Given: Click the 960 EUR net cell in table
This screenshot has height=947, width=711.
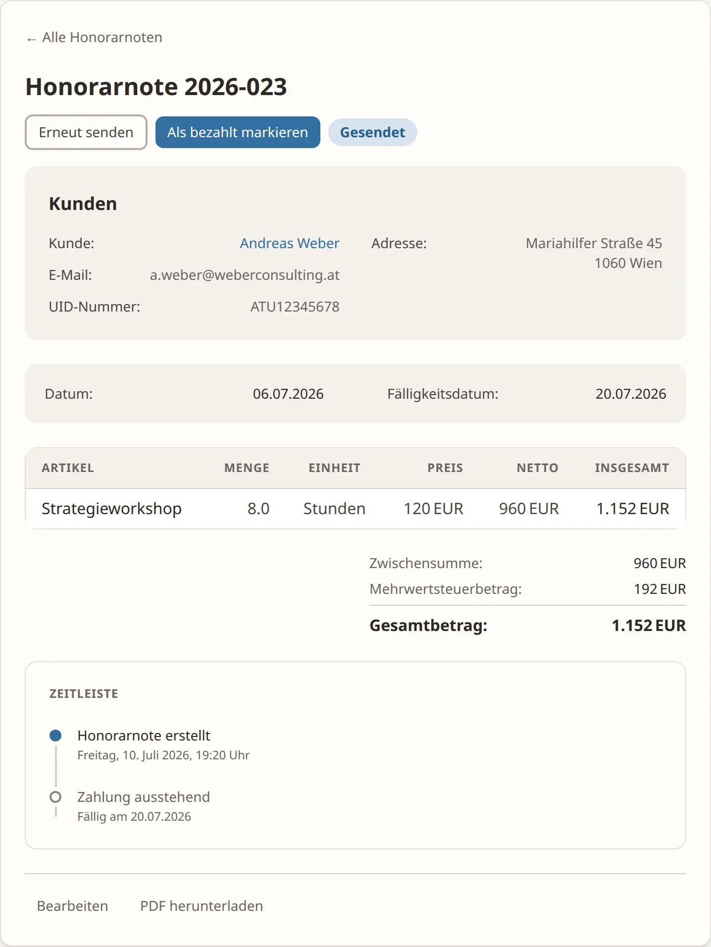Looking at the screenshot, I should 529,509.
